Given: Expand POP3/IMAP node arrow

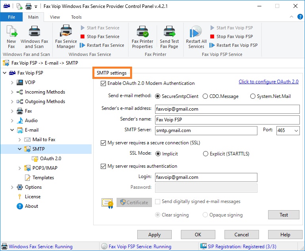Looking at the screenshot, I should pos(20,169).
